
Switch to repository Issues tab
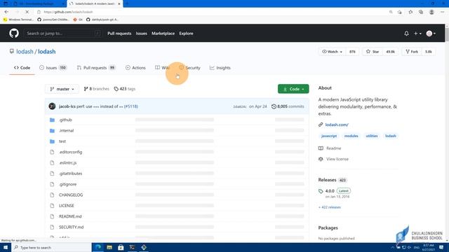(53, 68)
